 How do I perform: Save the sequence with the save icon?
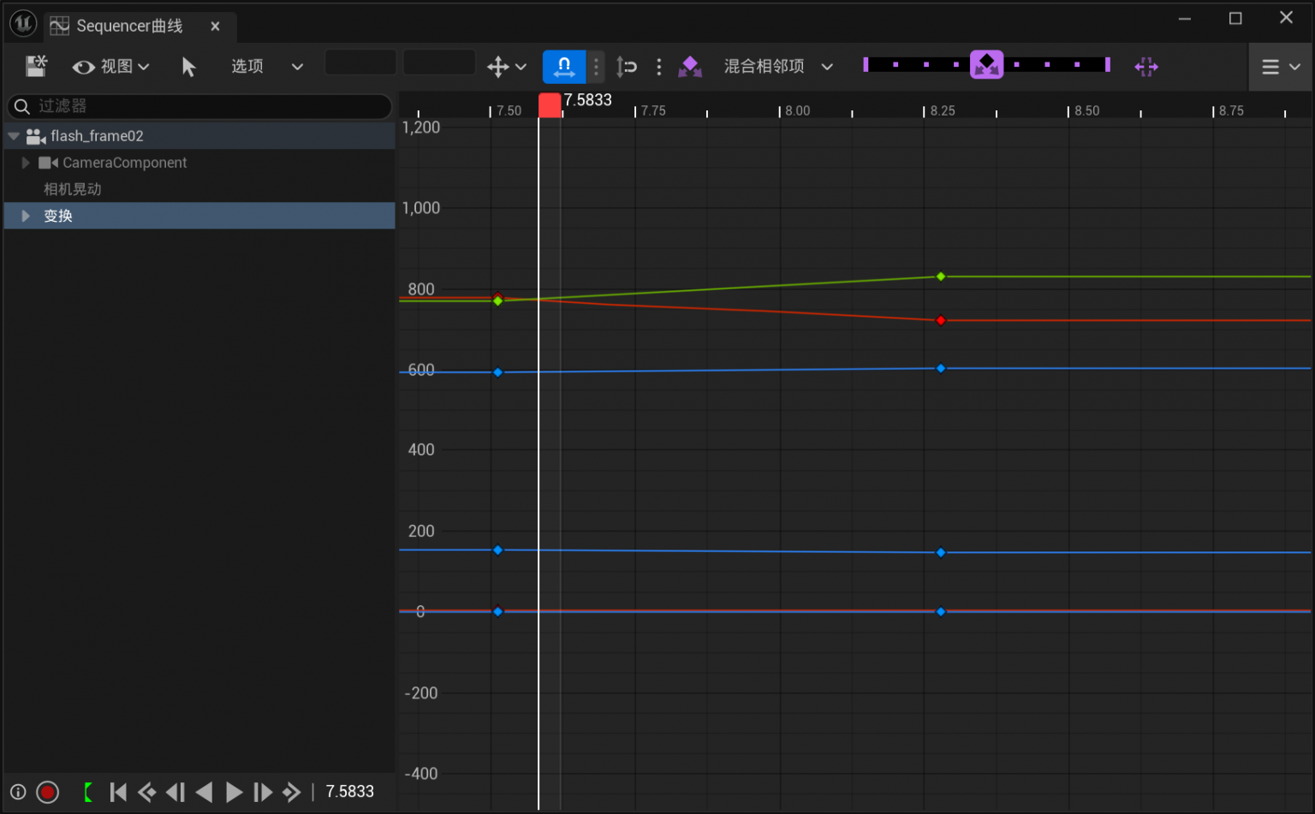pos(35,66)
